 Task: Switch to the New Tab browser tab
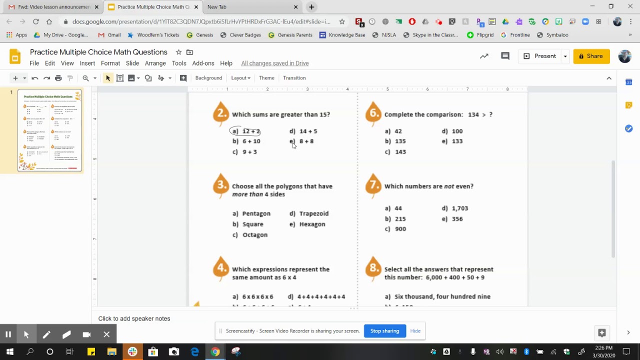250,7
